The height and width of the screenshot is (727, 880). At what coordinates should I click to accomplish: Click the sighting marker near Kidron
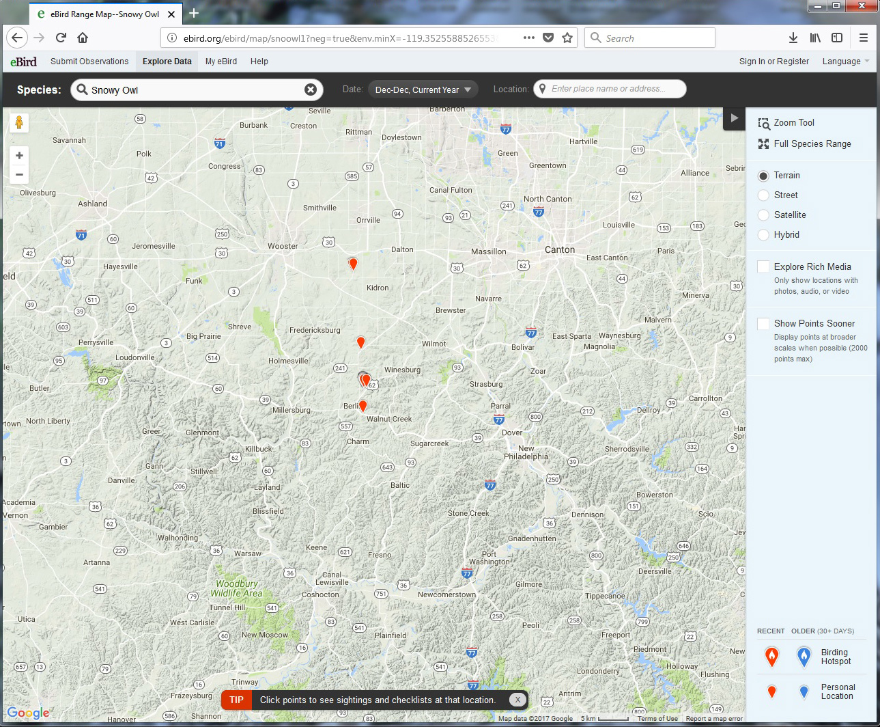[353, 264]
